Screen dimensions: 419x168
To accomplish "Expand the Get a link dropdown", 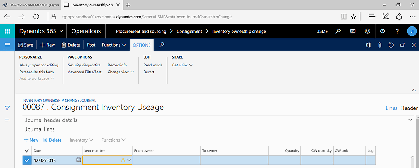I will [182, 65].
